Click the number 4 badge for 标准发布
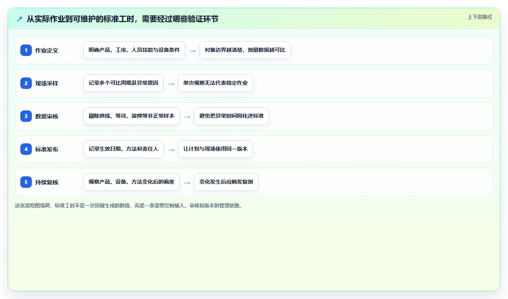This screenshot has width=508, height=299. click(x=26, y=149)
